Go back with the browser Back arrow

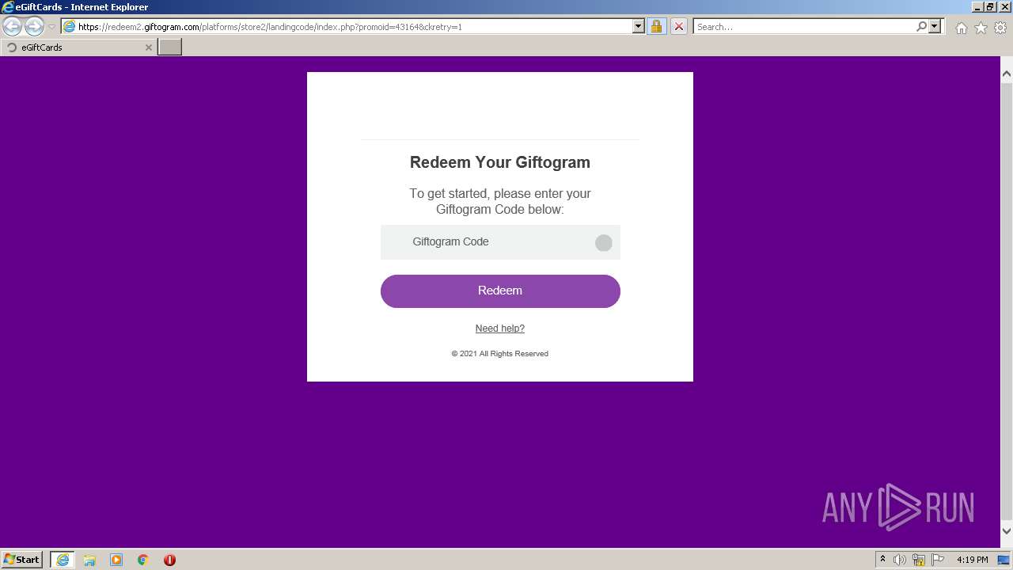(12, 27)
